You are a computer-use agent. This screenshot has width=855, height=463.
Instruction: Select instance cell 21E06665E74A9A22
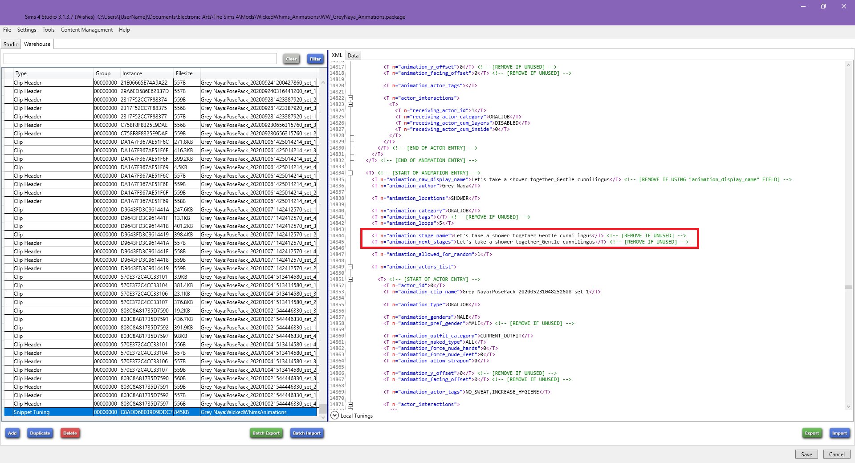[x=147, y=83]
